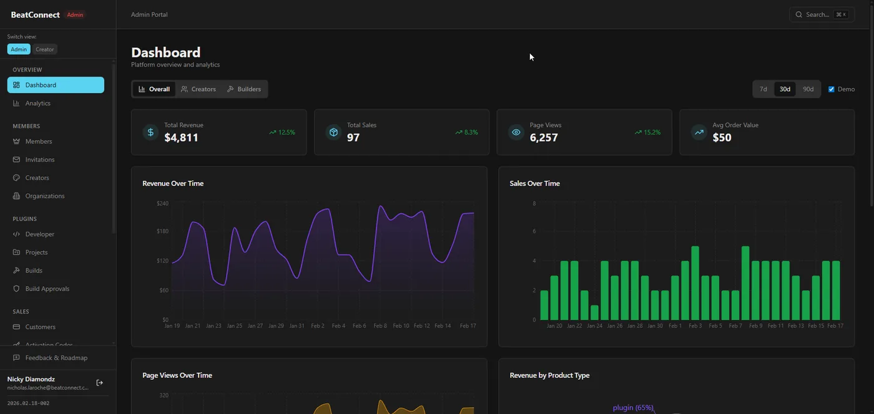The height and width of the screenshot is (414, 874).
Task: Switch view to Creator
Action: point(44,49)
